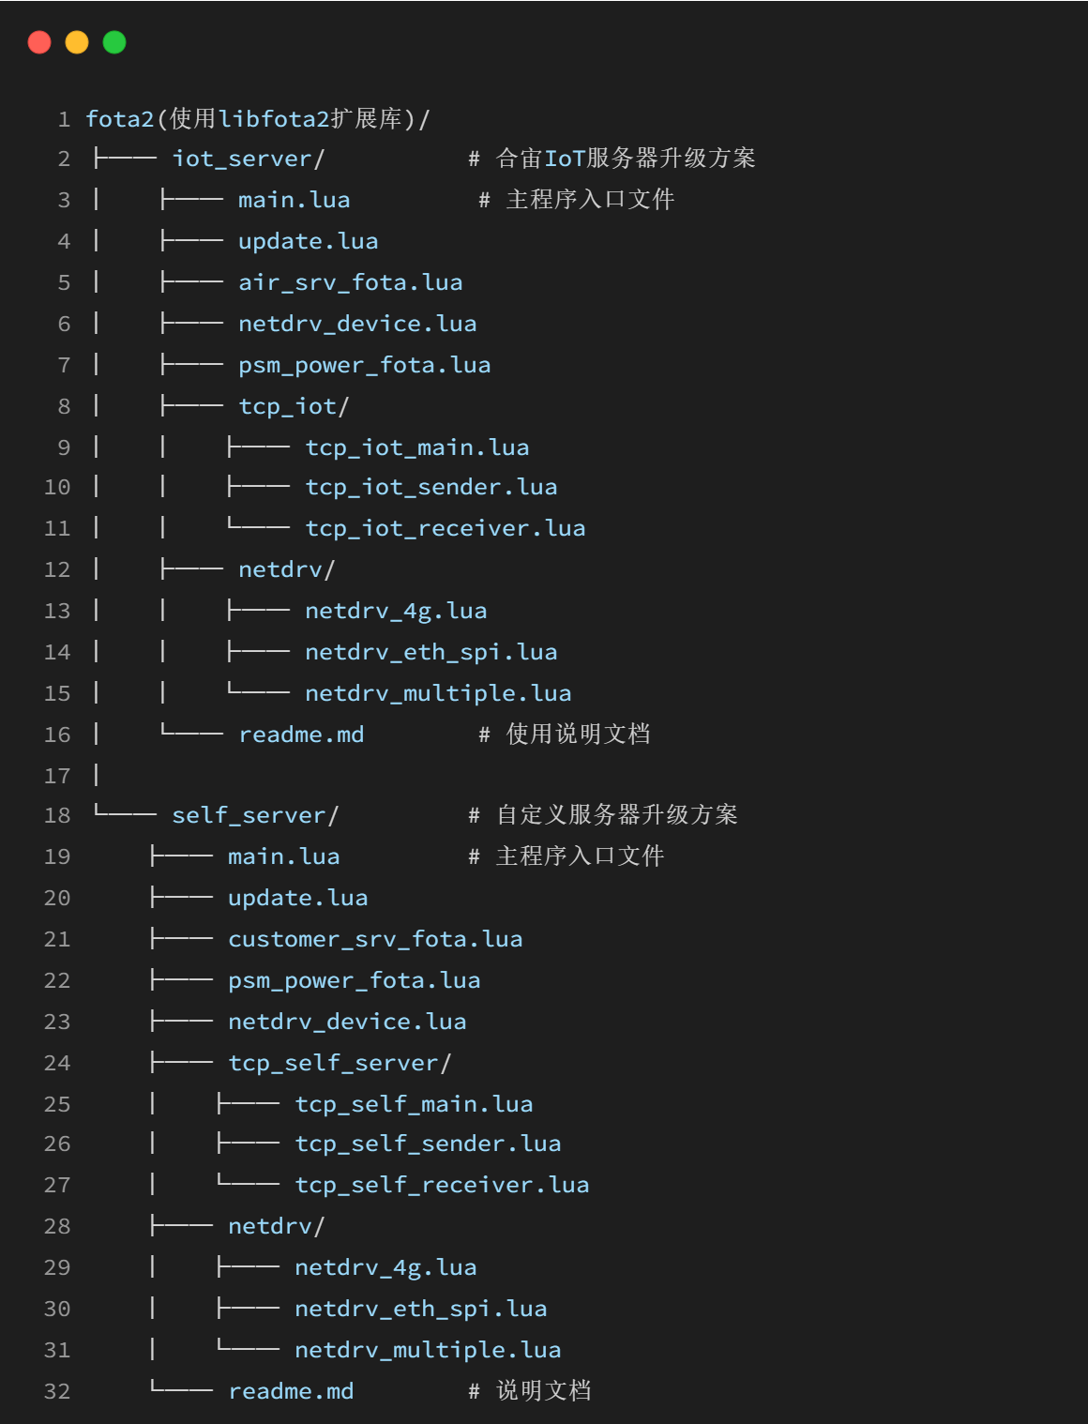
Task: Click line number 1 in the gutter
Action: [64, 119]
